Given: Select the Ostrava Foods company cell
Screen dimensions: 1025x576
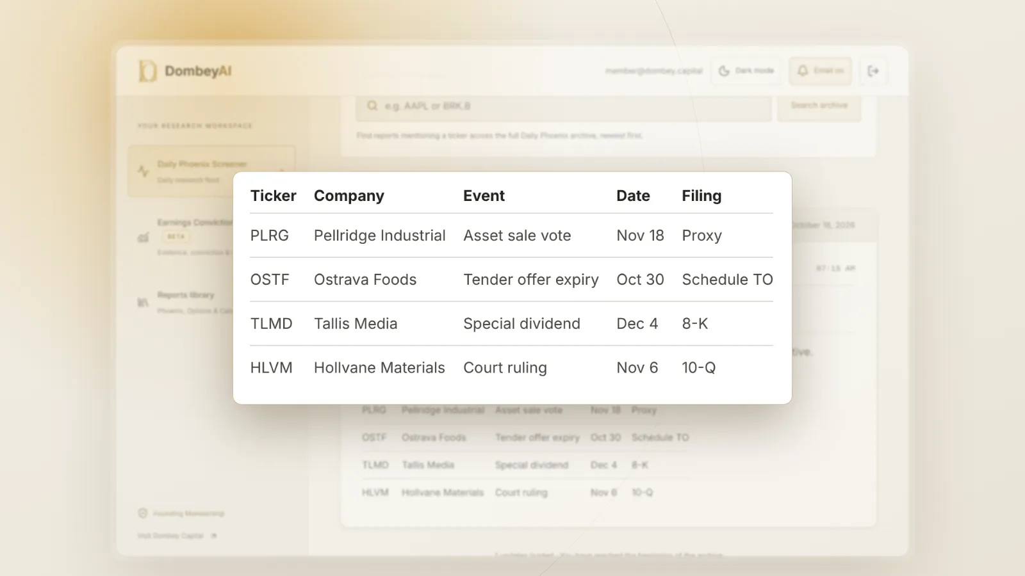Looking at the screenshot, I should pos(365,280).
